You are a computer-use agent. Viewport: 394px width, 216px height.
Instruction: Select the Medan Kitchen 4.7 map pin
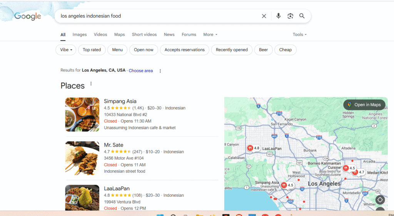pyautogui.click(x=359, y=172)
